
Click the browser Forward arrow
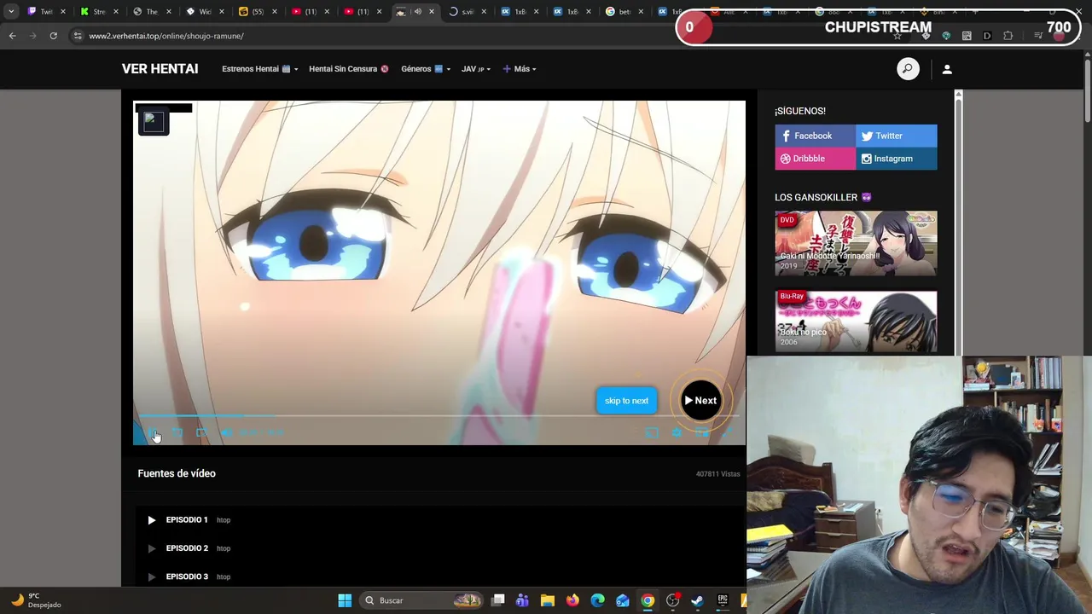coord(32,36)
